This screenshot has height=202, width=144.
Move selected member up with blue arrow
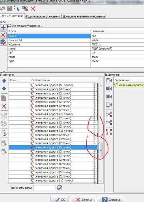click(4, 81)
